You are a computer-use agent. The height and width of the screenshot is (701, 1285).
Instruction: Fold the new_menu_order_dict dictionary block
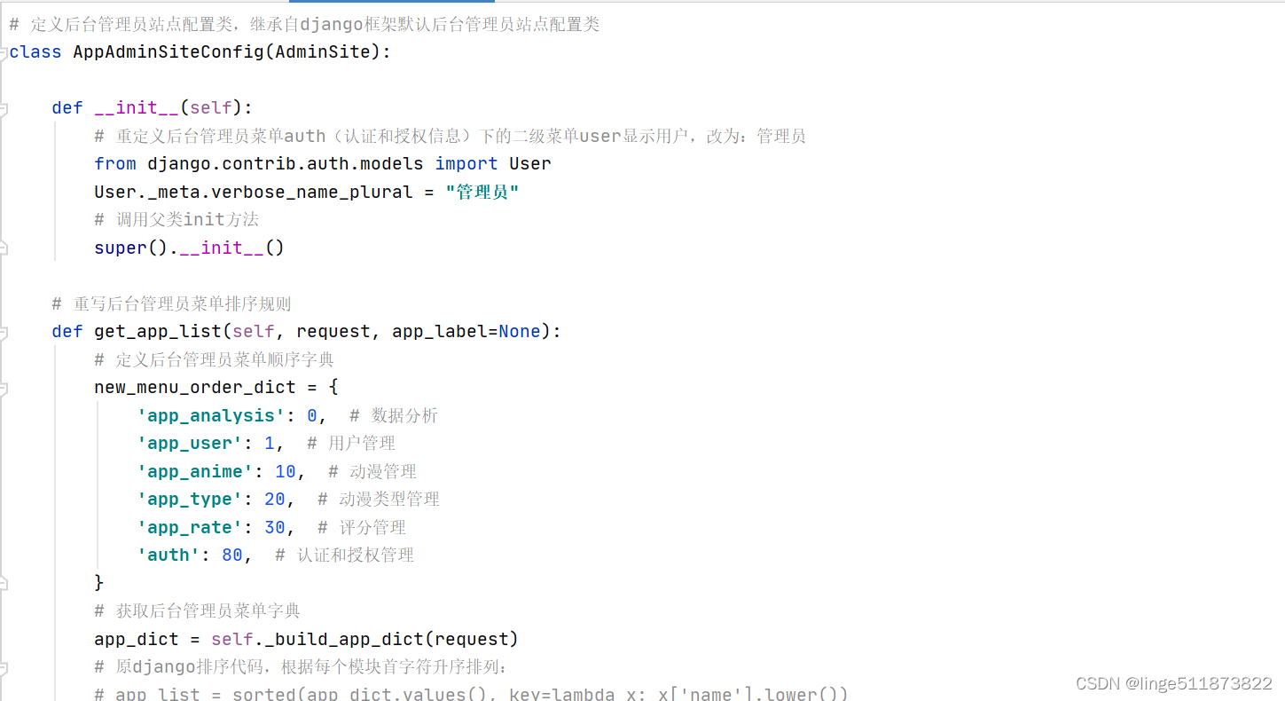[x=4, y=388]
